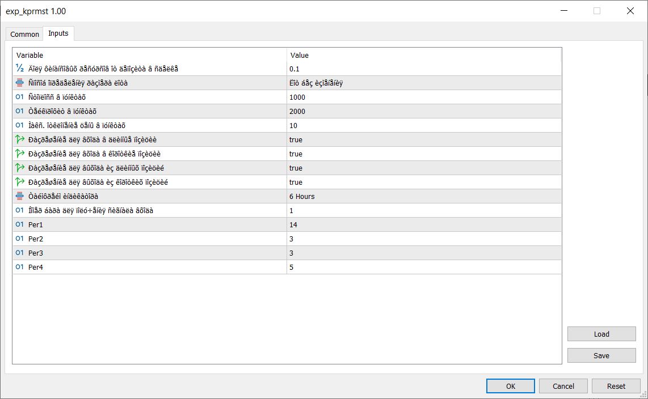Select the Per3 variable name
The height and width of the screenshot is (399, 648).
click(x=36, y=253)
